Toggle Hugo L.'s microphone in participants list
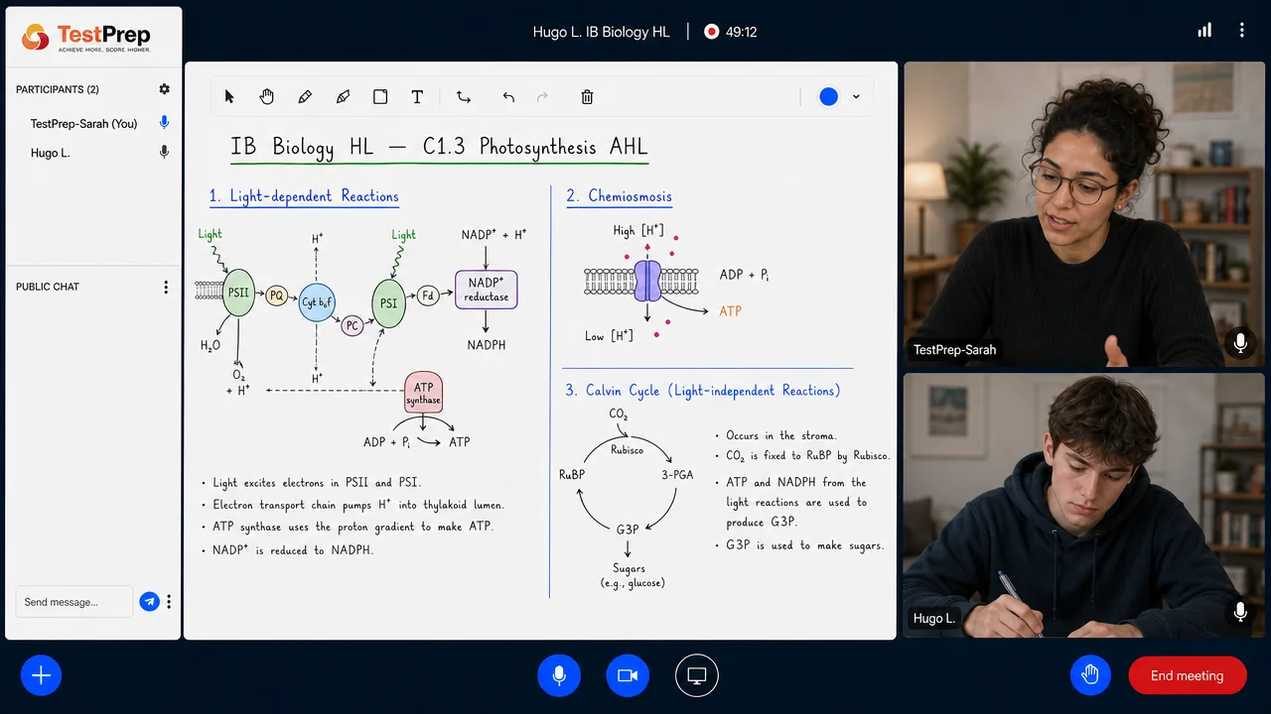This screenshot has height=714, width=1271. click(165, 153)
